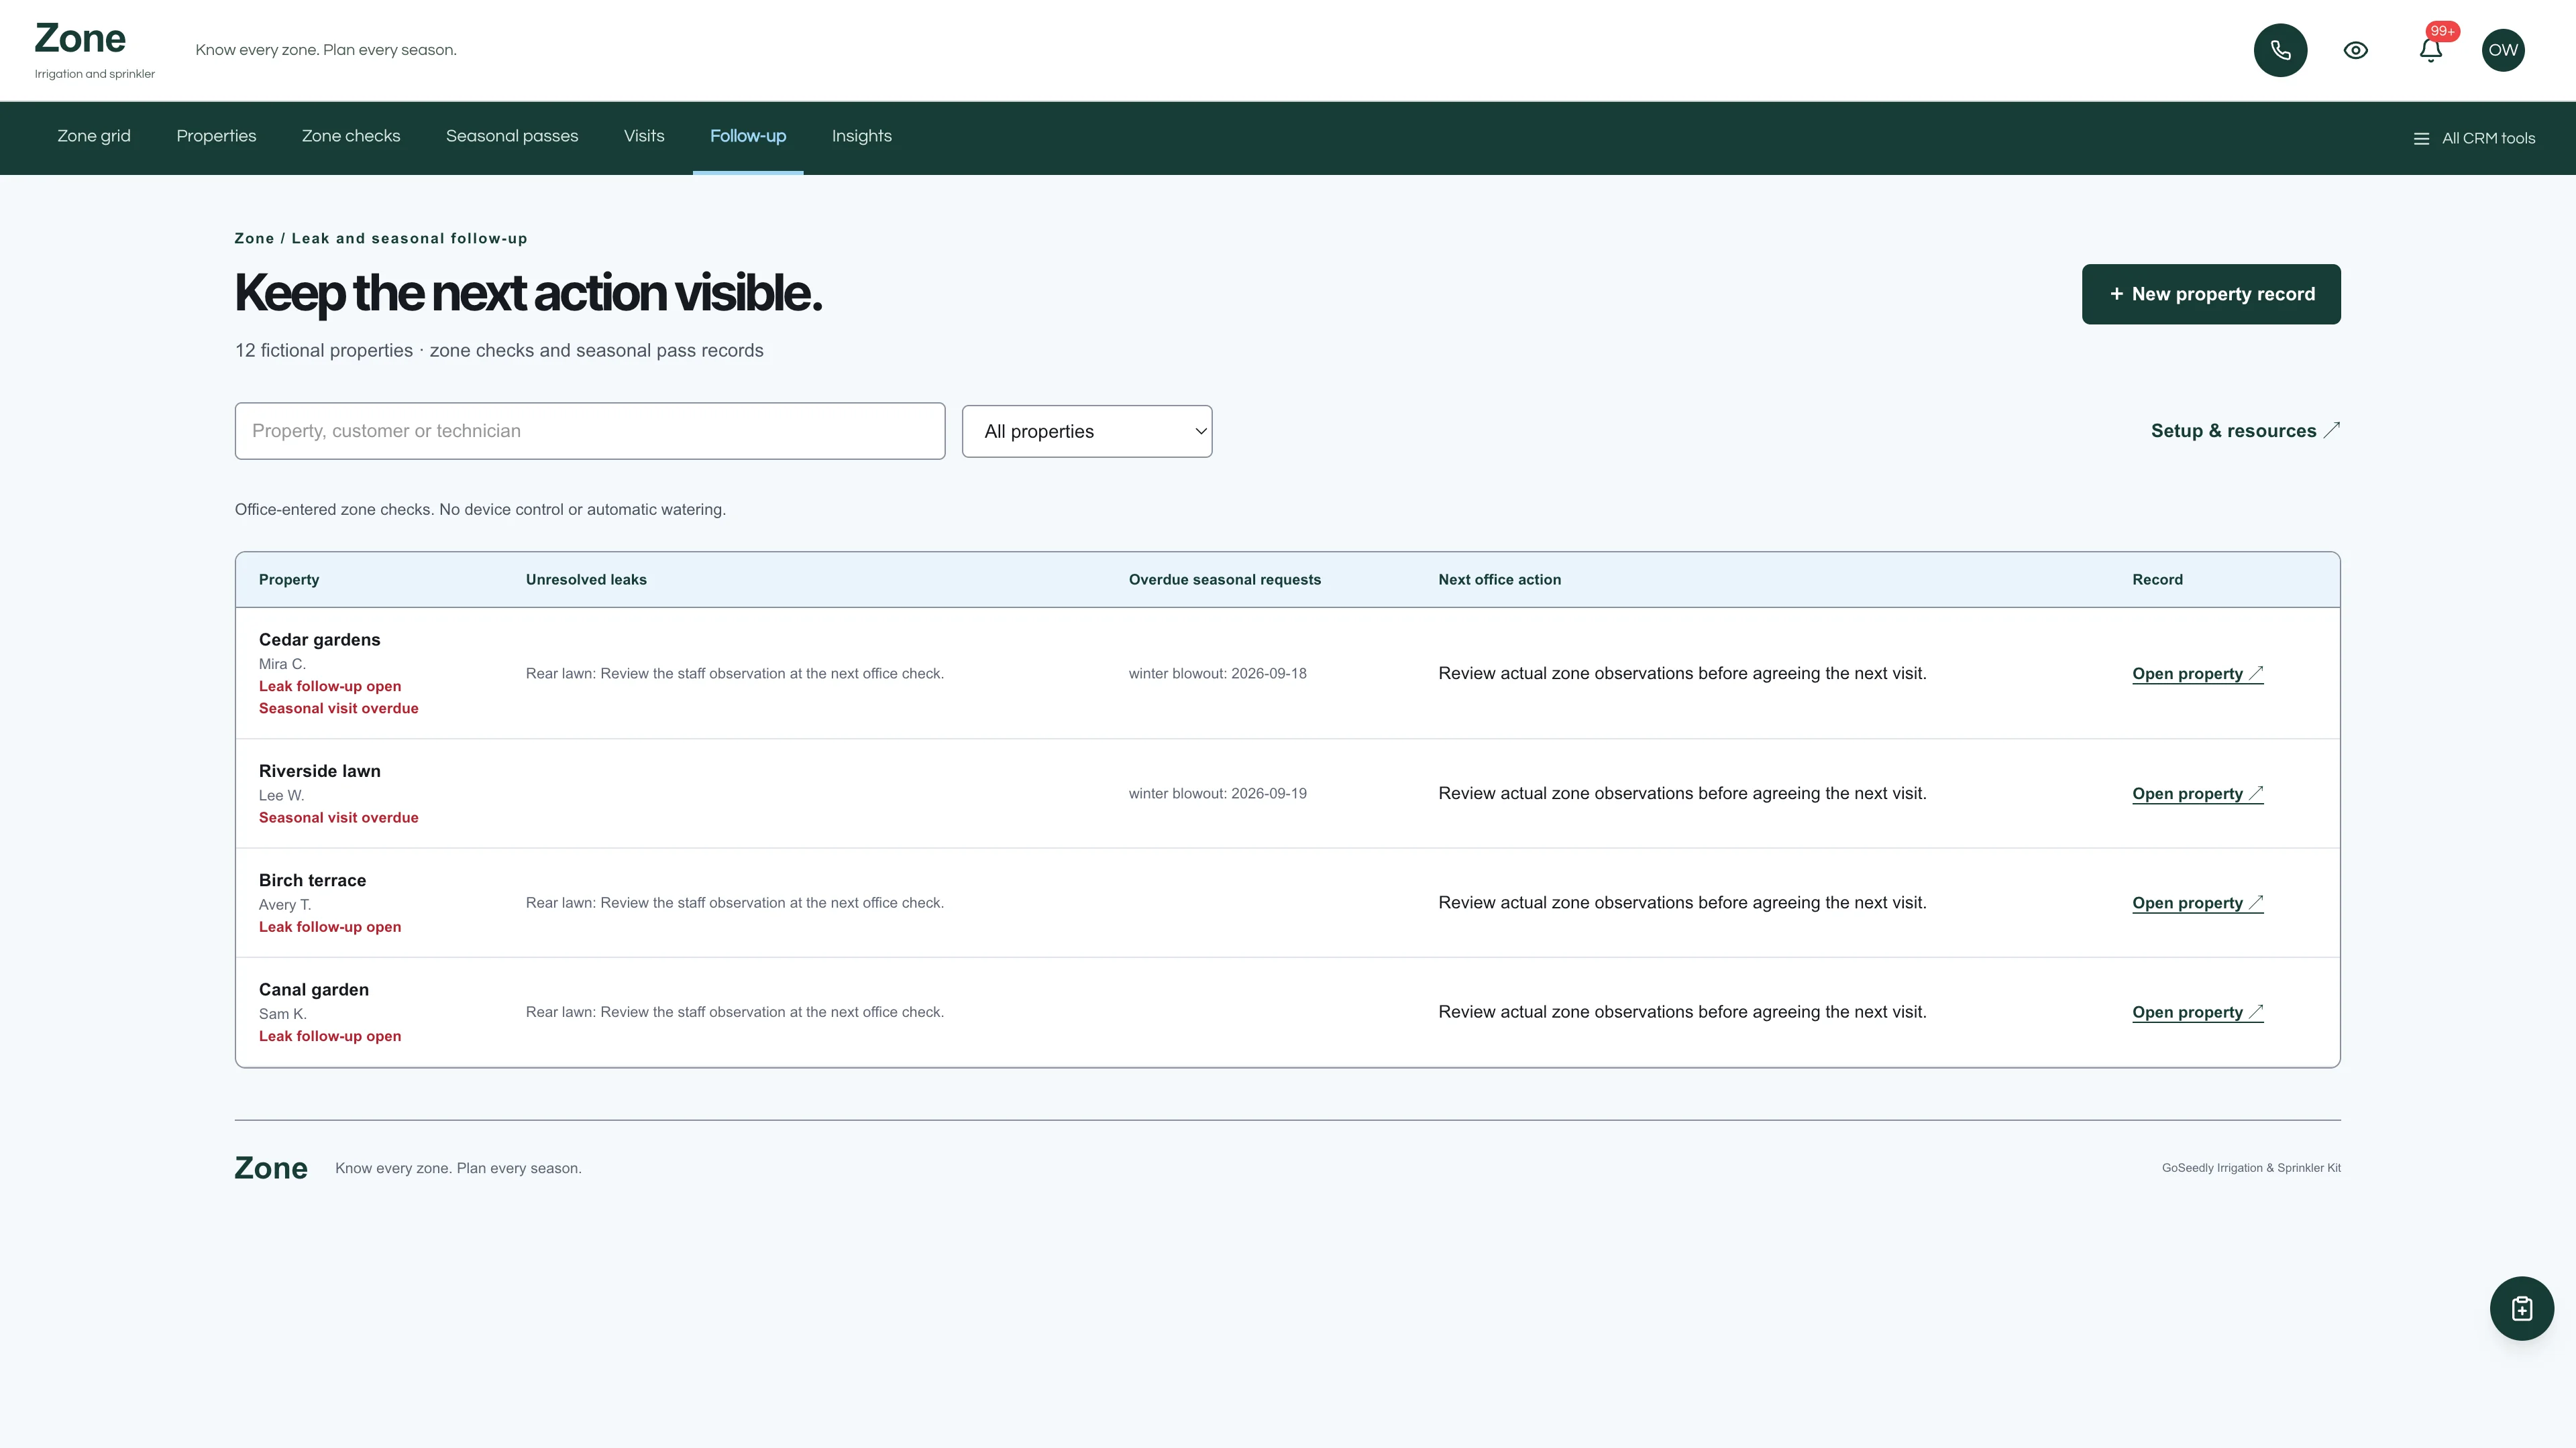
Task: Open the notifications bell with 99+ badge
Action: tap(2431, 50)
